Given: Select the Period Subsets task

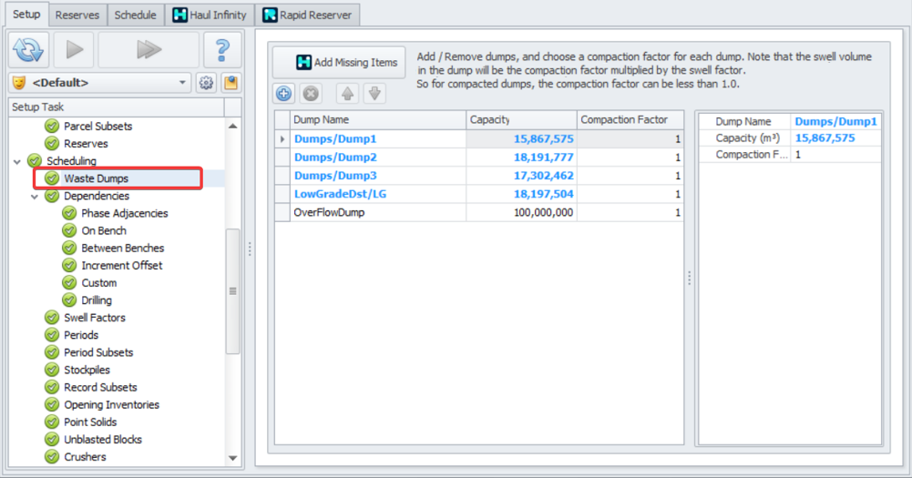Looking at the screenshot, I should pyautogui.click(x=98, y=352).
